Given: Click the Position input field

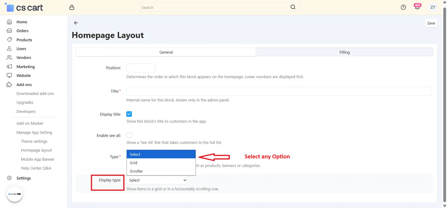Looking at the screenshot, I should coord(141,68).
